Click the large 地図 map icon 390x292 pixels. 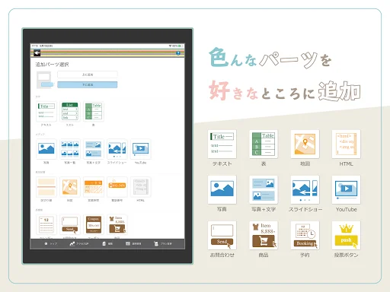(x=305, y=144)
